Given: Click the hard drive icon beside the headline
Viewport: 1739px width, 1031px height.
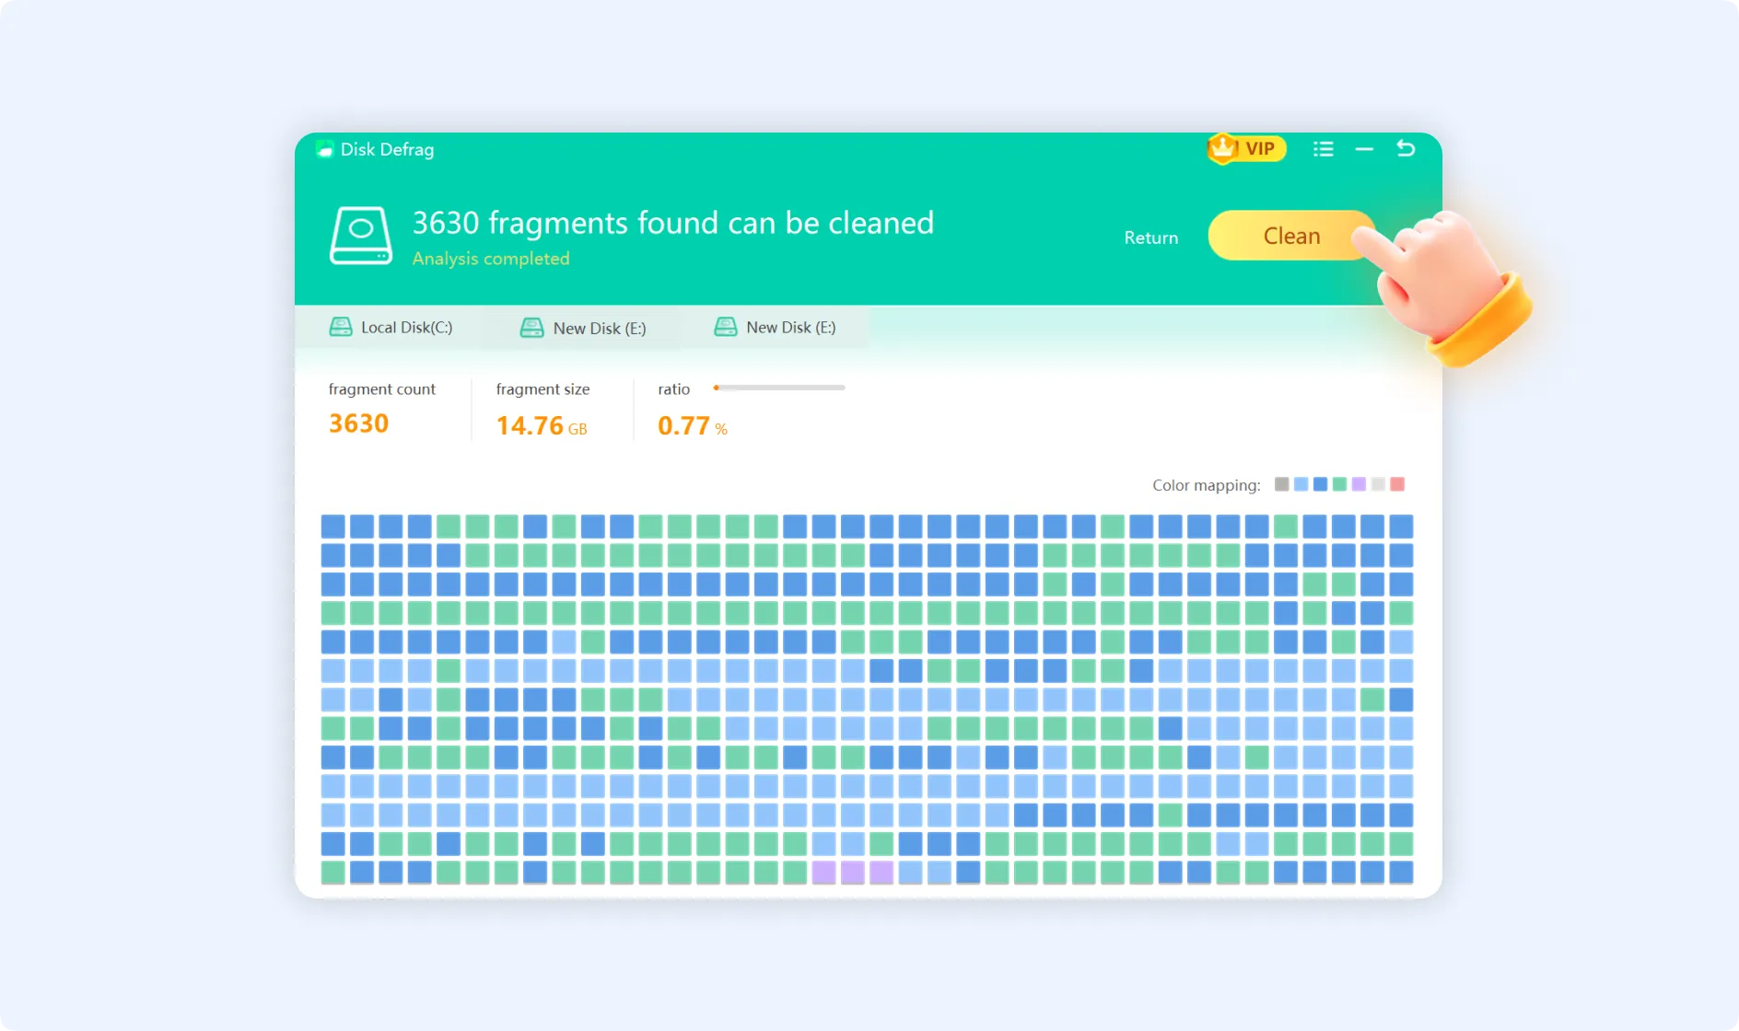Looking at the screenshot, I should (x=361, y=235).
